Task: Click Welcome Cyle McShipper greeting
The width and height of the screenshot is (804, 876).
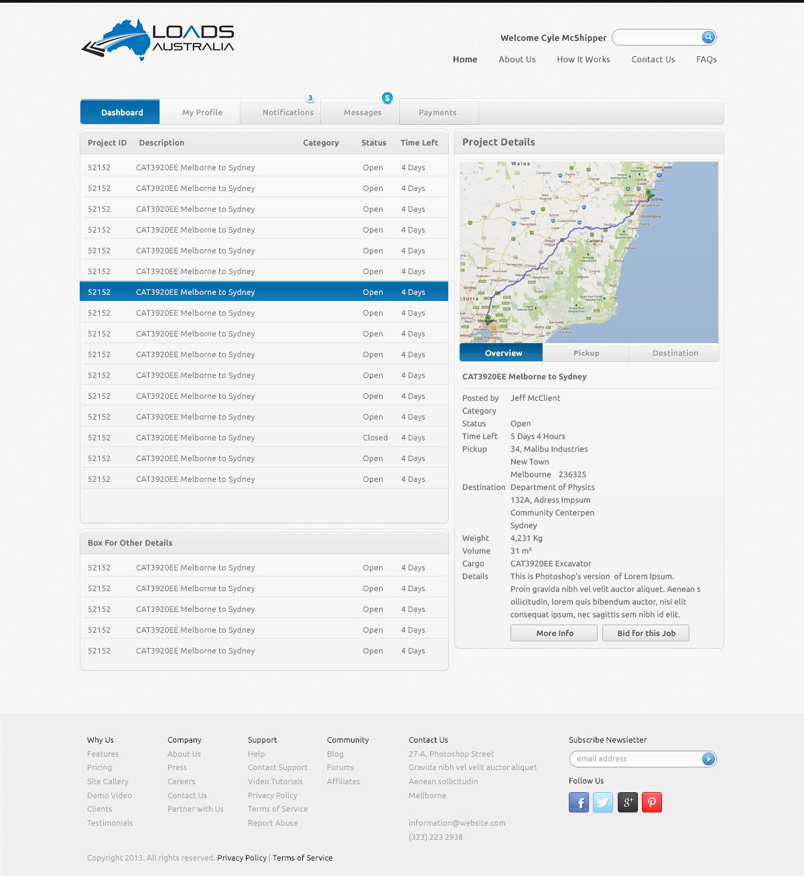Action: (553, 38)
